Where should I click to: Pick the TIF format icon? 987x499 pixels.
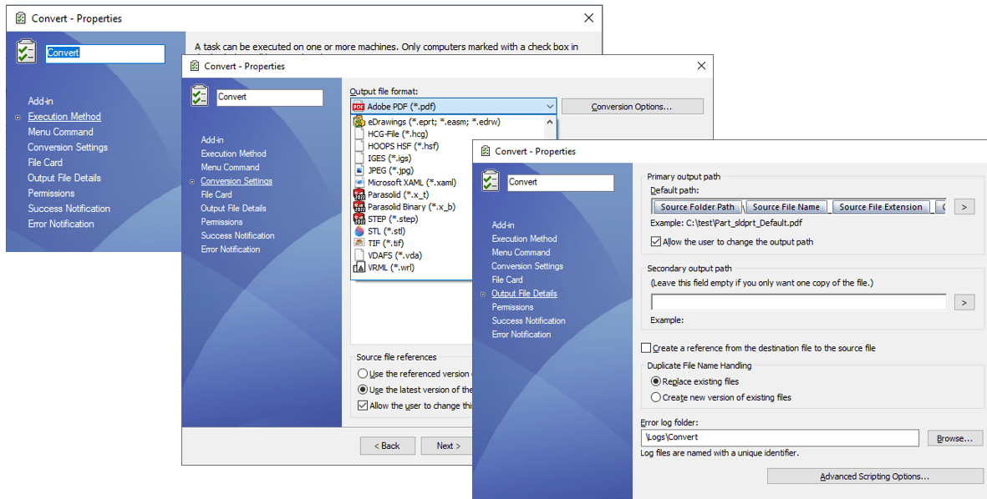pyautogui.click(x=359, y=243)
